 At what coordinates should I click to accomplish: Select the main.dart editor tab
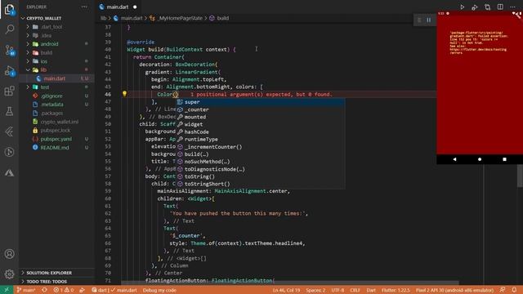[x=118, y=7]
